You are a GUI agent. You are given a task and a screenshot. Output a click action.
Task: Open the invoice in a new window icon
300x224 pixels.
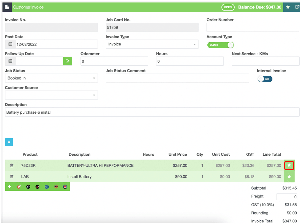point(297,7)
